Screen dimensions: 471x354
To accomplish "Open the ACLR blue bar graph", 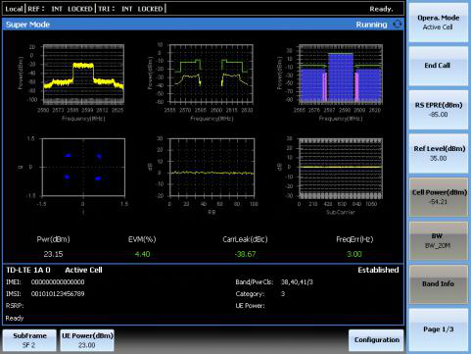I will click(341, 74).
